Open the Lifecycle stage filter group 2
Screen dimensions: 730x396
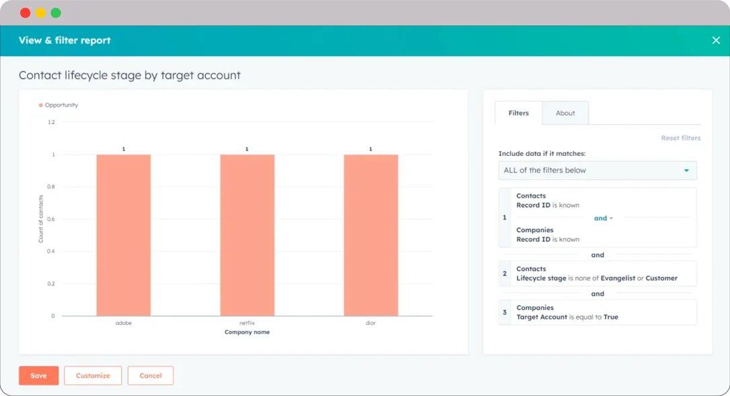tap(597, 274)
